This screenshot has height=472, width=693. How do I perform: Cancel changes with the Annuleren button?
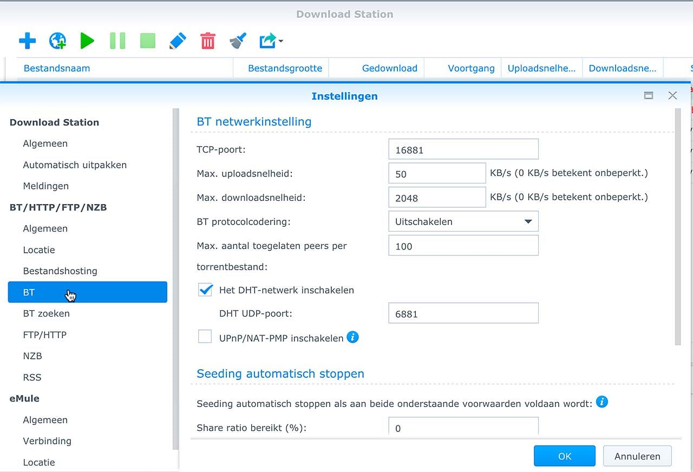(x=637, y=456)
